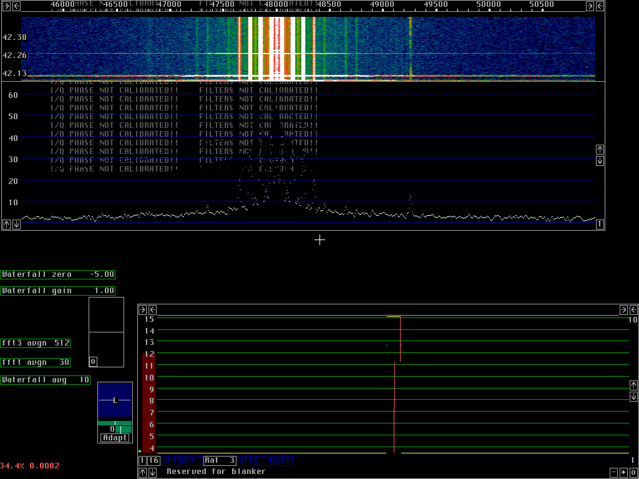Toggle the 'off' button right of '16'
This screenshot has width=639, height=479.
point(170,461)
